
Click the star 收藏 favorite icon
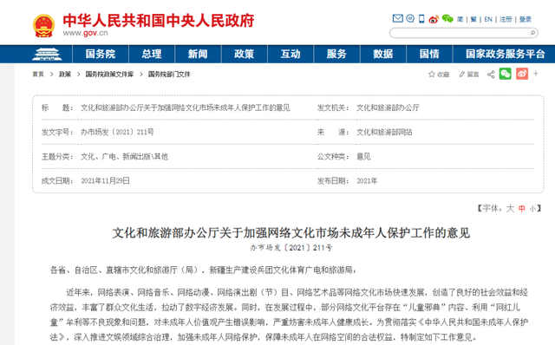(x=432, y=74)
